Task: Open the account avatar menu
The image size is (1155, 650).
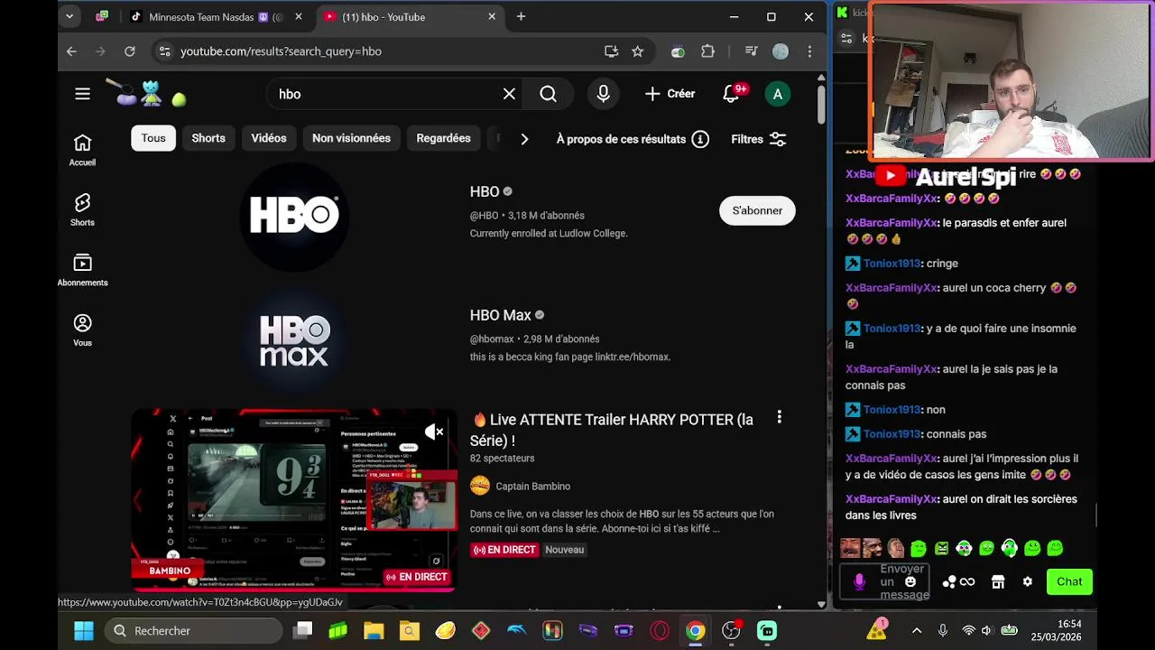Action: pos(778,94)
